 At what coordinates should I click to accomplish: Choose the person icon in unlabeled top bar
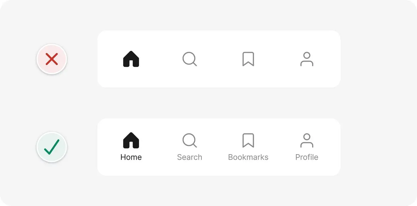click(307, 59)
